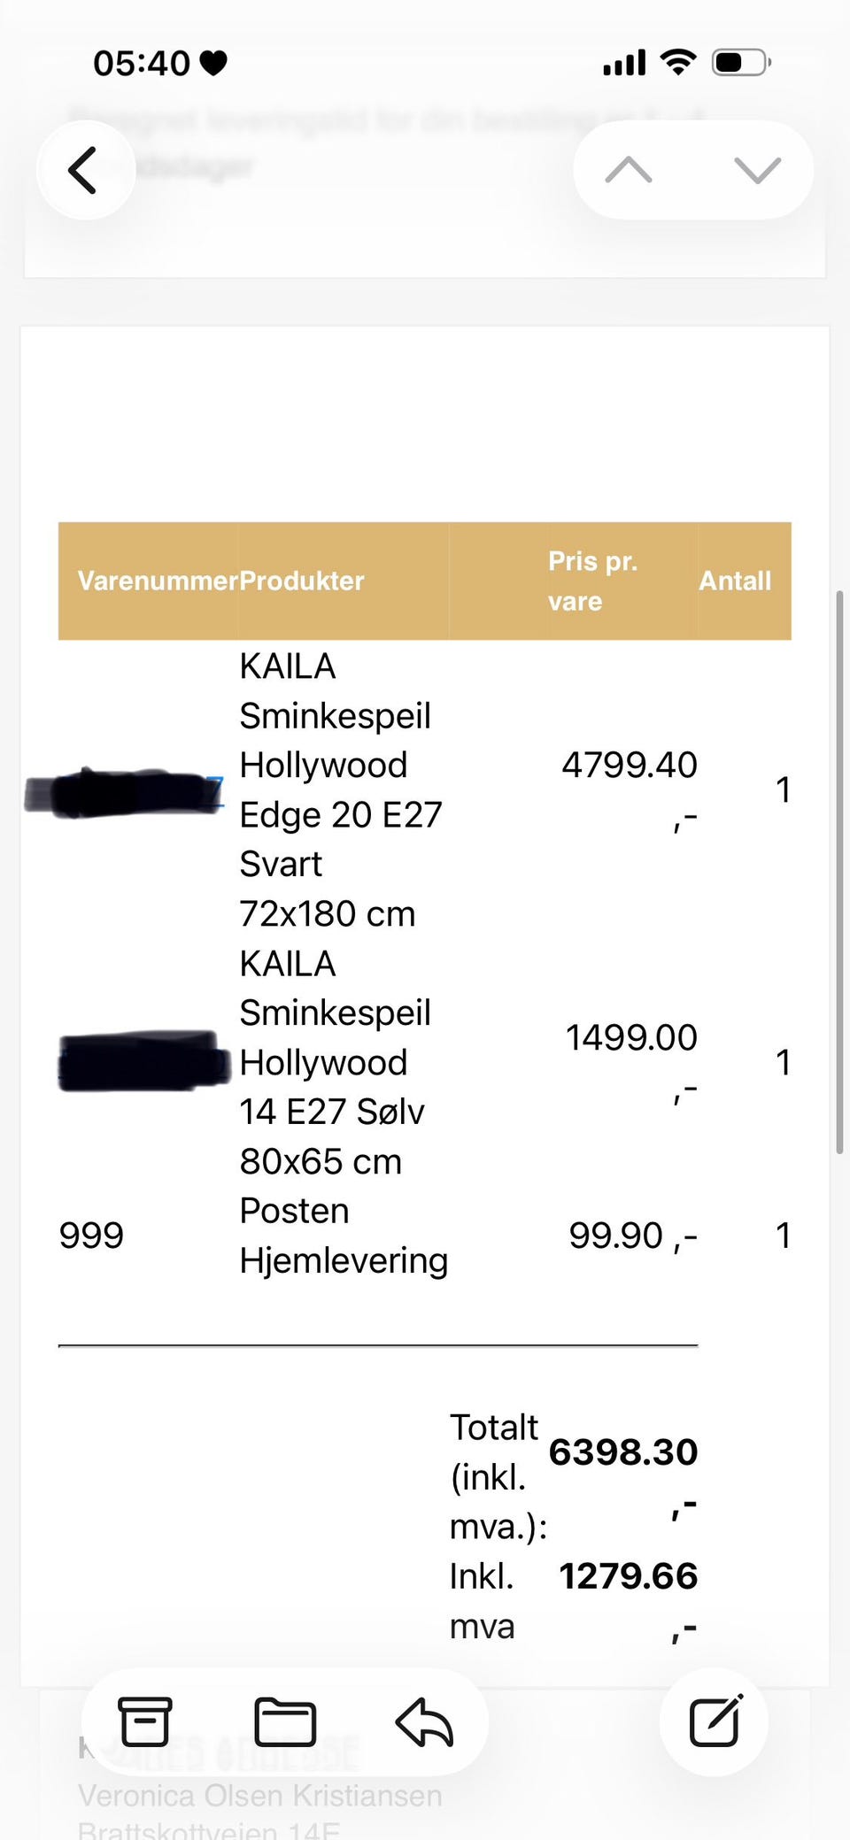Tap the battery indicator in status bar
Viewport: 850px width, 1840px height.
click(x=741, y=63)
